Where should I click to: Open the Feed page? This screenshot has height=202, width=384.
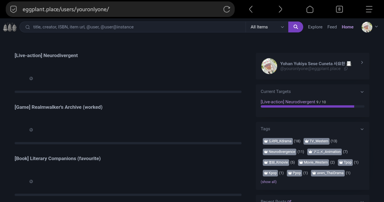(332, 27)
